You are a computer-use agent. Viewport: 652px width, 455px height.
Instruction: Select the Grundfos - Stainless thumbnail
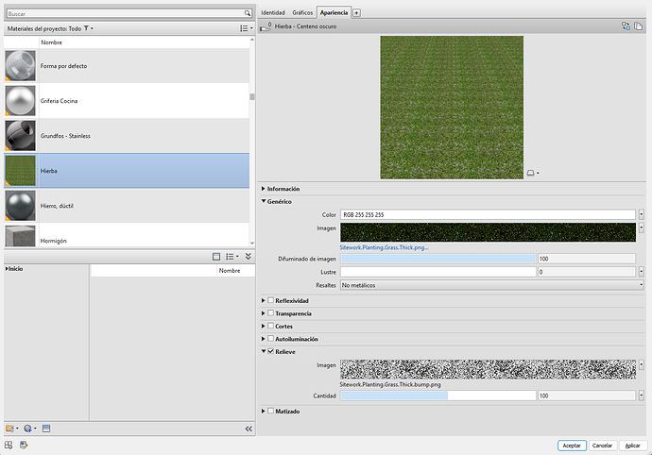(x=21, y=135)
